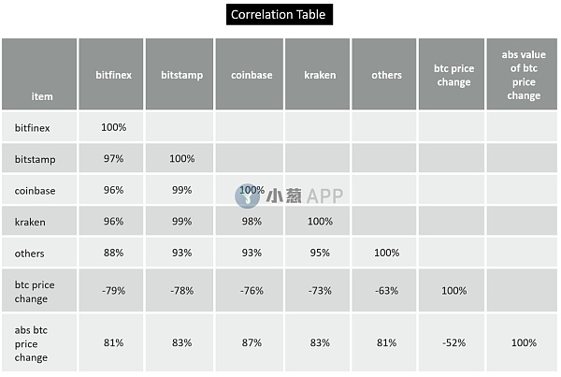Select the -63% cell in the others column
This screenshot has width=561, height=377.
click(386, 291)
